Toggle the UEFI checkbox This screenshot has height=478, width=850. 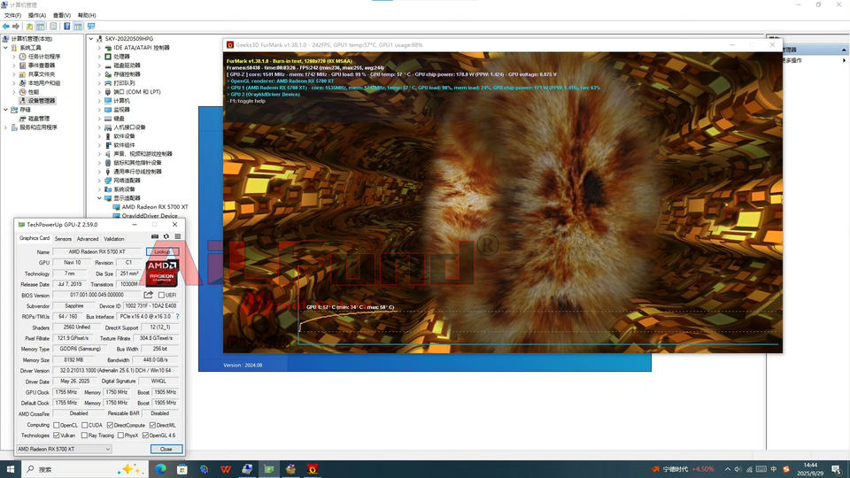tap(161, 295)
